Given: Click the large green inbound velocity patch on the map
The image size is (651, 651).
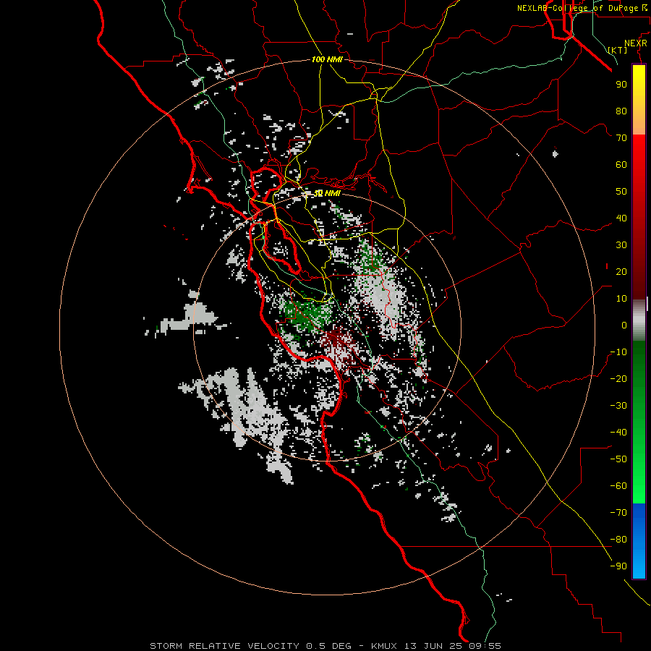Looking at the screenshot, I should pyautogui.click(x=307, y=313).
